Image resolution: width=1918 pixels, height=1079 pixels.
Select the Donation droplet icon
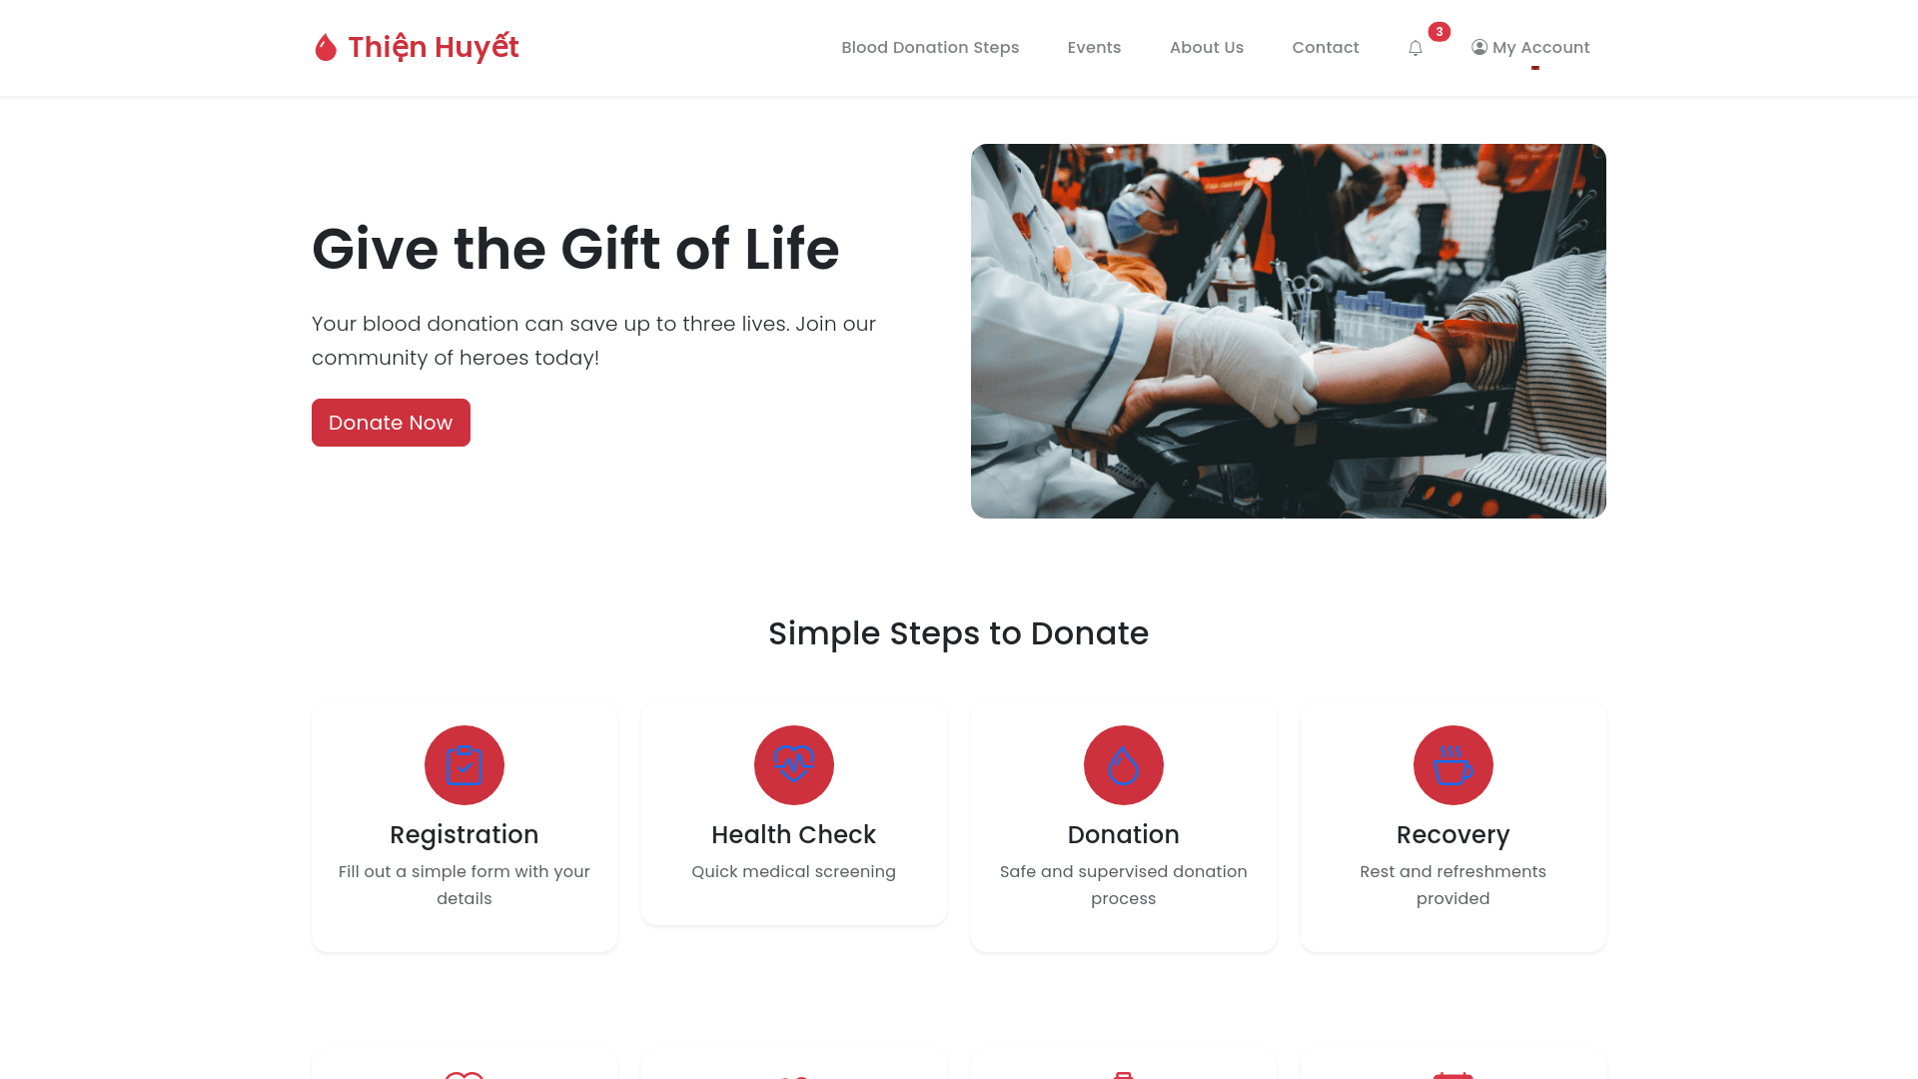coord(1124,765)
